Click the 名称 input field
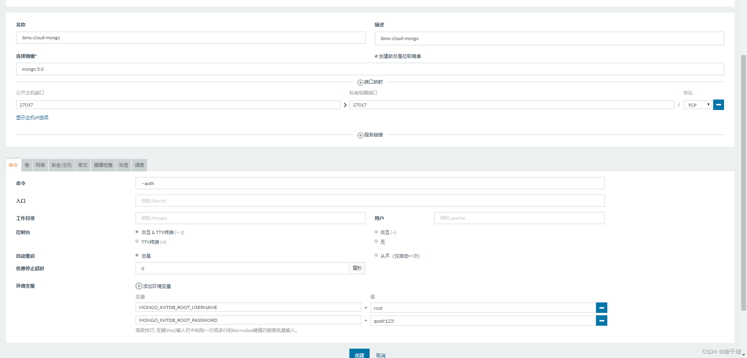The width and height of the screenshot is (747, 358). (x=191, y=38)
